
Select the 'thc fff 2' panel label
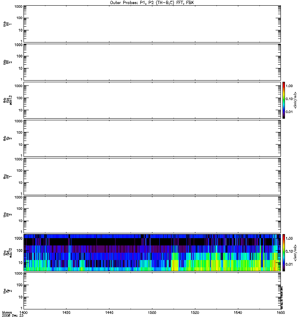pos(7,215)
